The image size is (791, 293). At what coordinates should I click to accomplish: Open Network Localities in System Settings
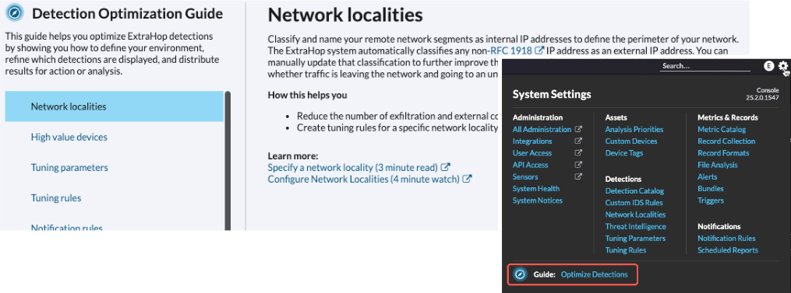click(636, 215)
